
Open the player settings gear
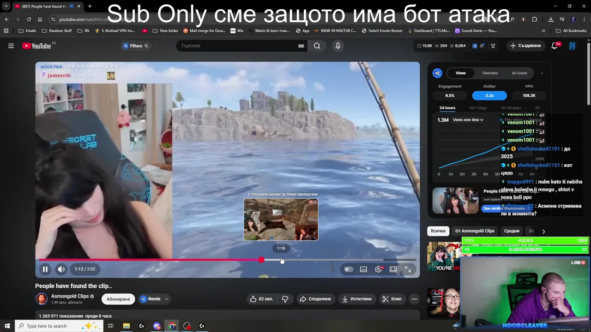[378, 269]
